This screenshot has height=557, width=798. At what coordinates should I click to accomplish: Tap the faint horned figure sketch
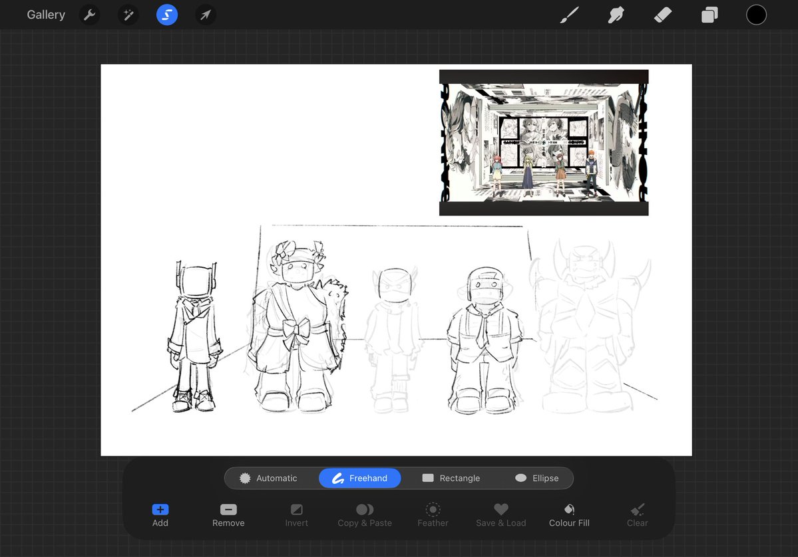590,325
